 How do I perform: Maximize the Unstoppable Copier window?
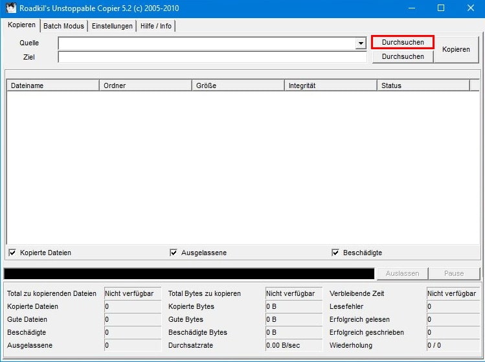click(x=441, y=8)
